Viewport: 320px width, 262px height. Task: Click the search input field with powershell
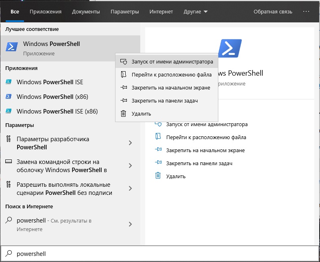pos(163,253)
